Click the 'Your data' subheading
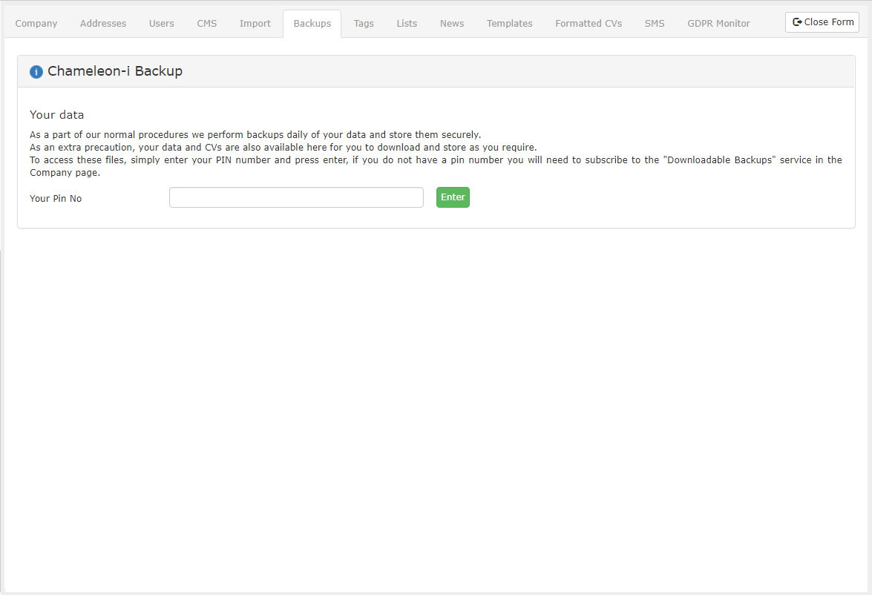 [56, 114]
